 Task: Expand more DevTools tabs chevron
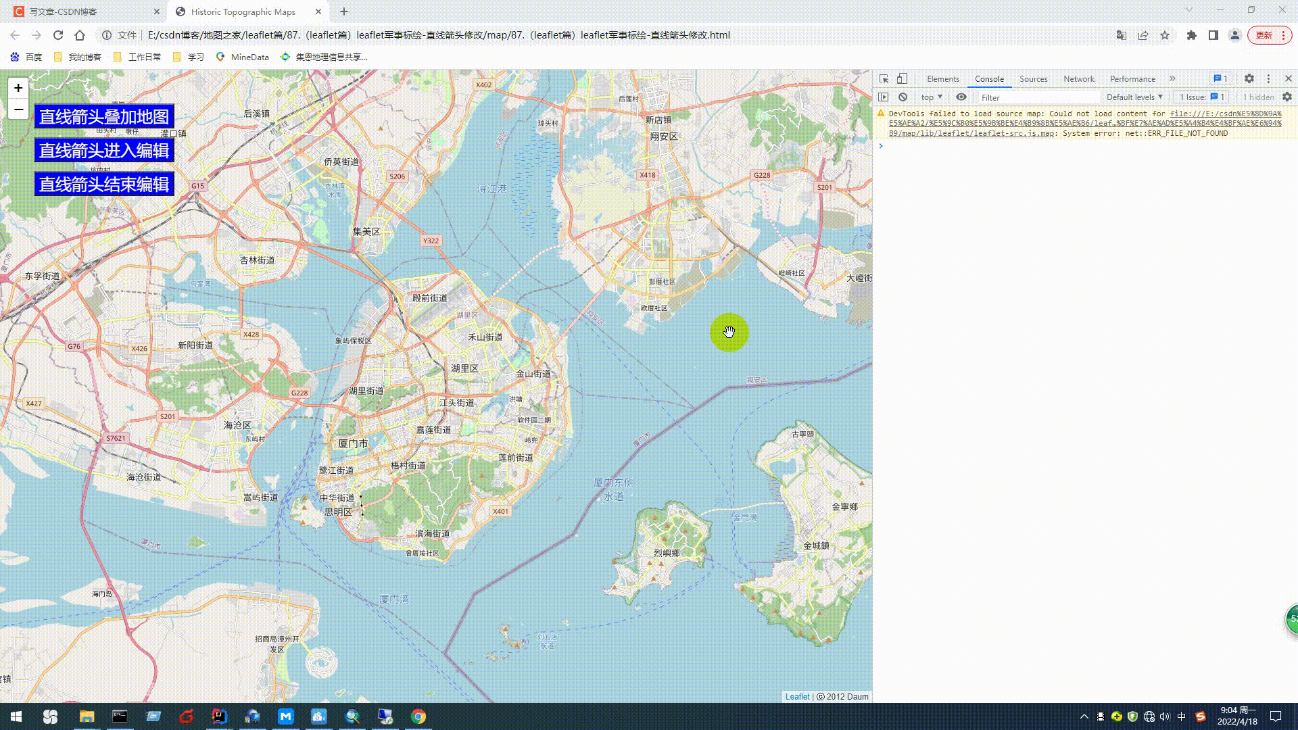pyautogui.click(x=1172, y=79)
